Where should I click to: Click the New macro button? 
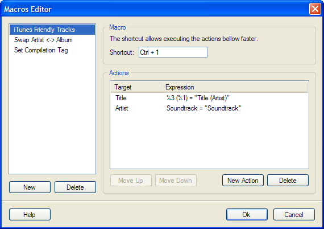click(30, 187)
